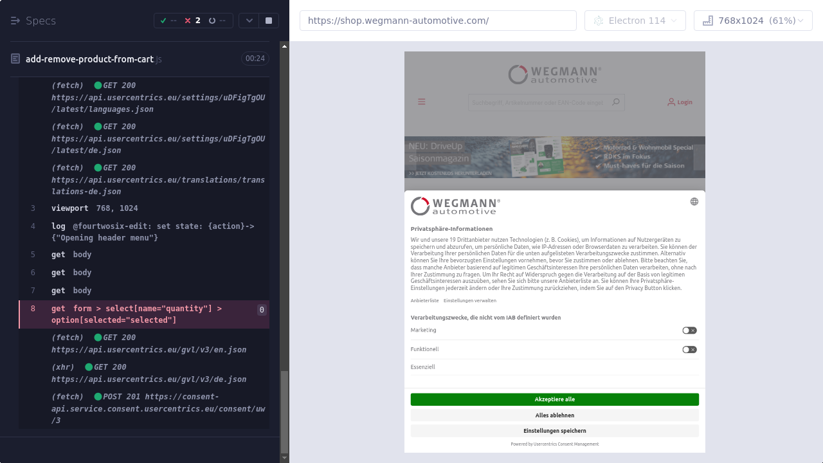This screenshot has width=823, height=463.
Task: Toggle the test options chevron dropdown
Action: (x=249, y=21)
